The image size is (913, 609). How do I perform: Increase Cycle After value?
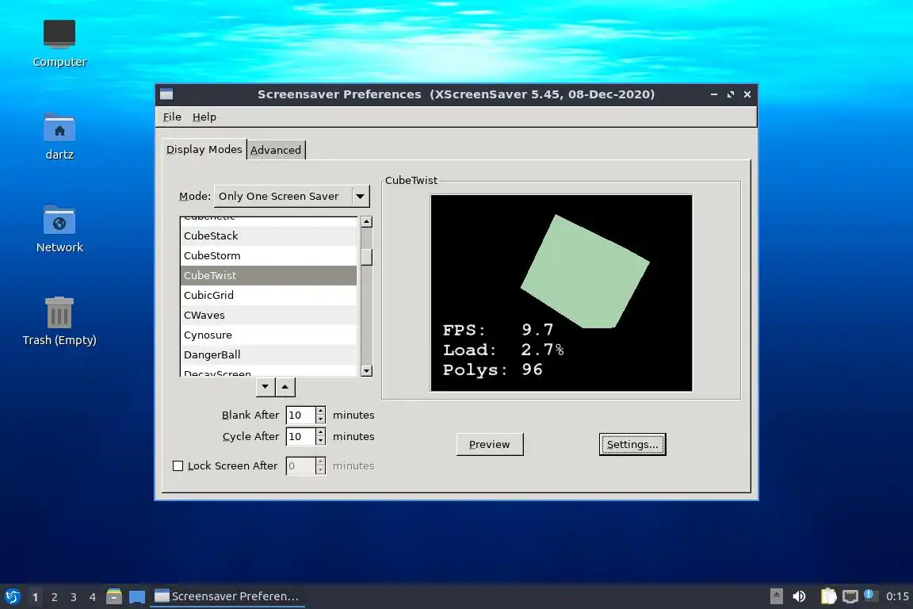point(320,432)
